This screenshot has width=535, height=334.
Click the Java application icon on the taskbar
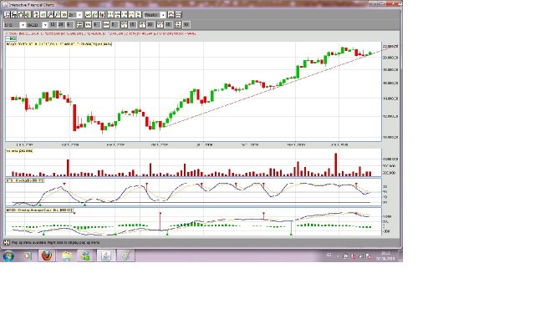106,256
